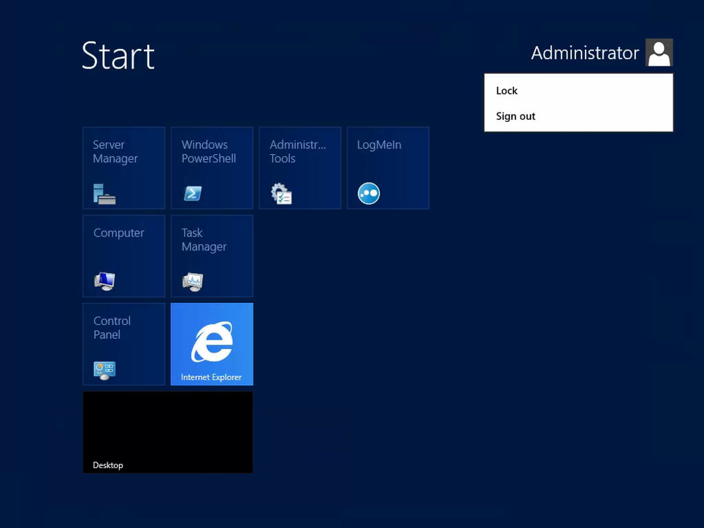Click the Control Panel tile icon
This screenshot has height=528, width=704.
coord(104,370)
